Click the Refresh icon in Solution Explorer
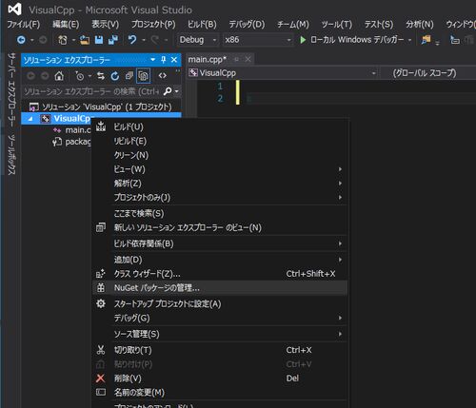This screenshot has width=476, height=408. [x=115, y=76]
